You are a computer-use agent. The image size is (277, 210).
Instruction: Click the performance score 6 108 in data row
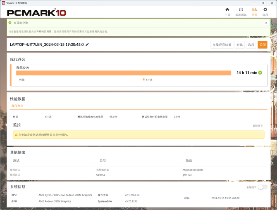tap(48, 117)
